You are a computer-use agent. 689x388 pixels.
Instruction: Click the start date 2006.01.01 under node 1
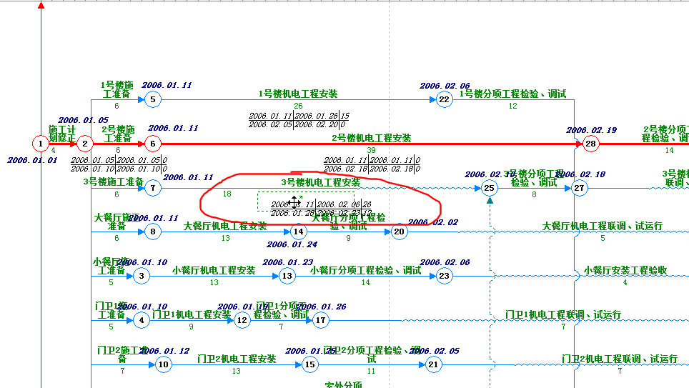pyautogui.click(x=32, y=160)
